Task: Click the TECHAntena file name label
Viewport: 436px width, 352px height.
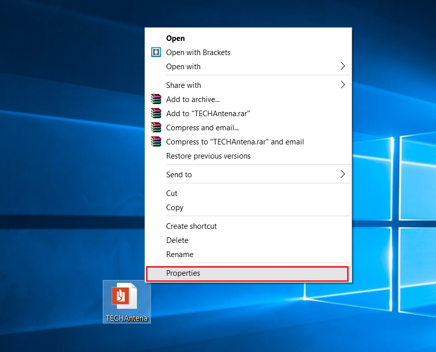Action: coord(126,318)
